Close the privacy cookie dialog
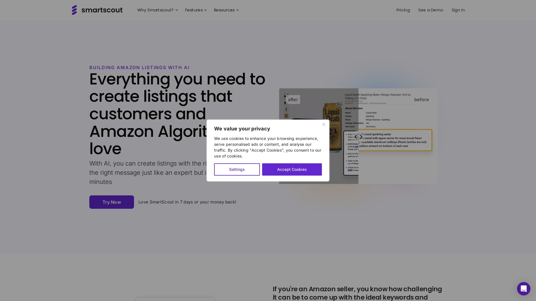Screen dimensions: 536x301 coord(324,125)
